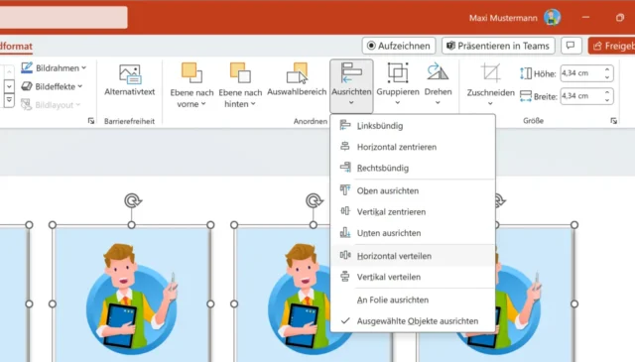Decrease Breite with the down stepper
This screenshot has width=635, height=362.
click(607, 100)
